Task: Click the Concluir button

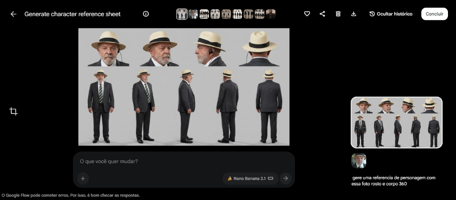Action: click(x=435, y=14)
